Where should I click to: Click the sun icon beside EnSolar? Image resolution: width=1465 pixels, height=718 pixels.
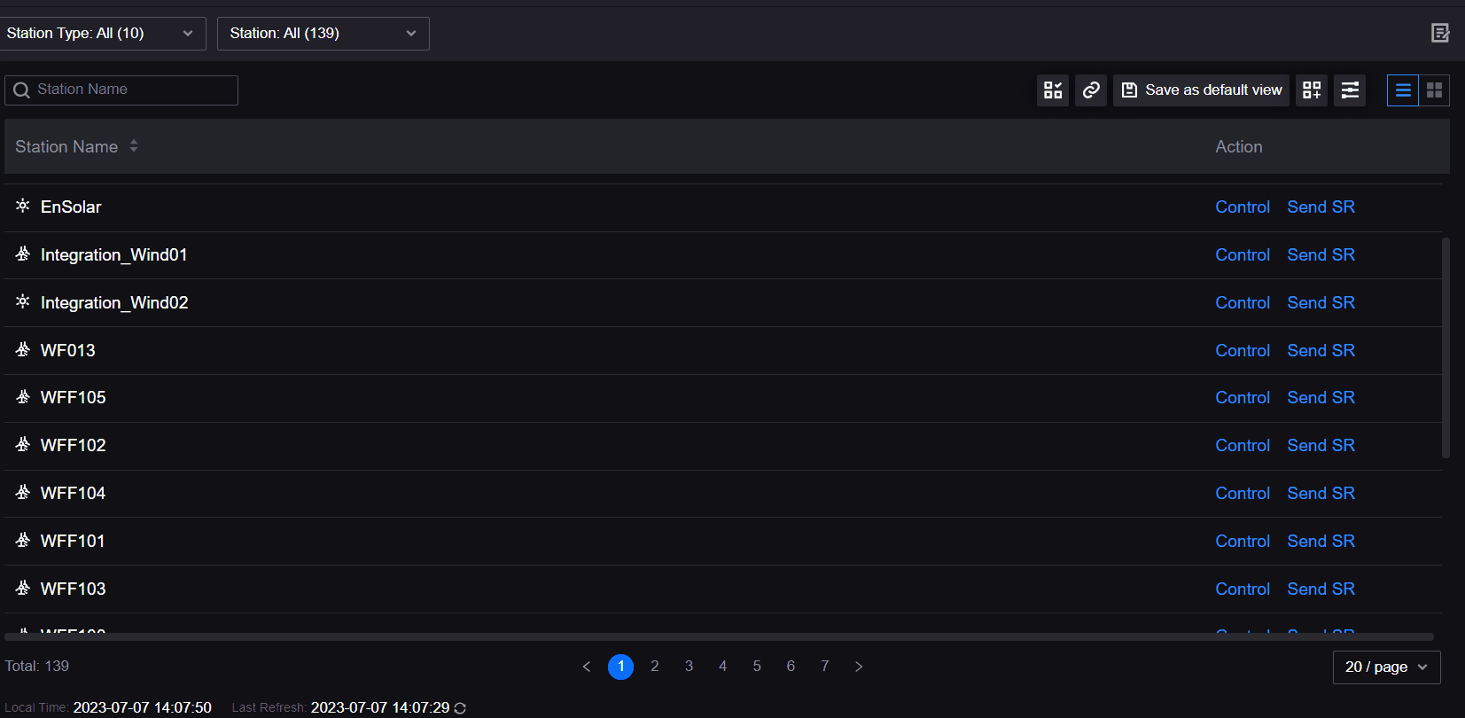click(23, 206)
